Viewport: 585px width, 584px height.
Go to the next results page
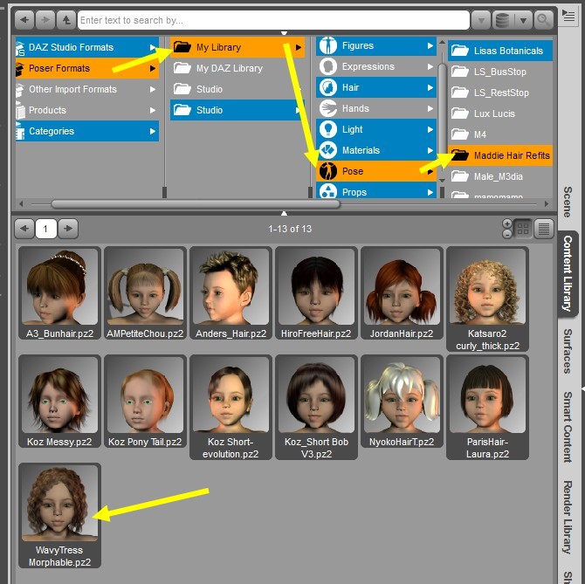67,228
